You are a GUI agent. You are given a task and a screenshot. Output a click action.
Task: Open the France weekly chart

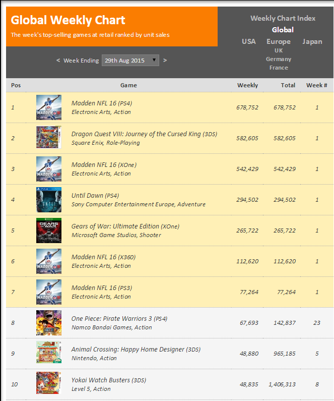[279, 68]
